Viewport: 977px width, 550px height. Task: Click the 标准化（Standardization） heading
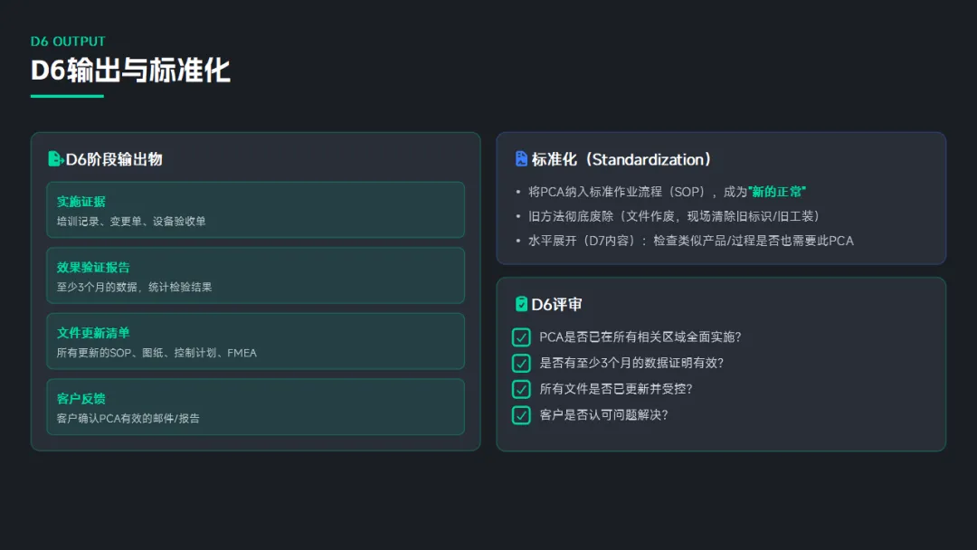[621, 159]
